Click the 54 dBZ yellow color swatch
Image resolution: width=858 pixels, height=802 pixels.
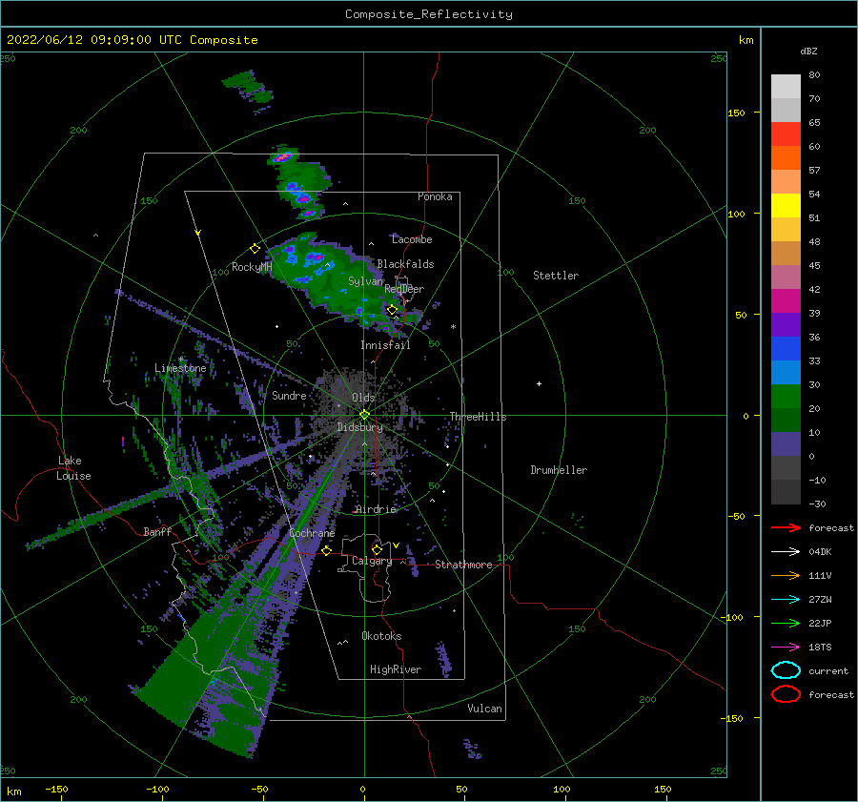786,205
